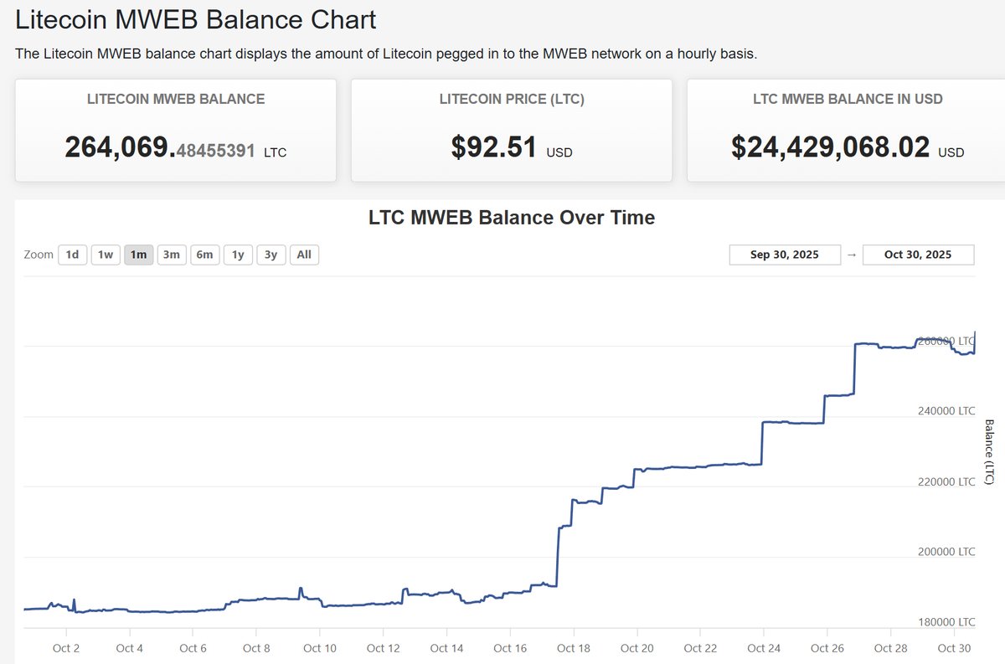Select the 3y zoom range
Screen dimensions: 1005x664
(x=270, y=255)
